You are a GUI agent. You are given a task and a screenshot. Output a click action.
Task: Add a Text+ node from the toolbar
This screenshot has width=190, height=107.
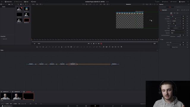tap(43, 47)
